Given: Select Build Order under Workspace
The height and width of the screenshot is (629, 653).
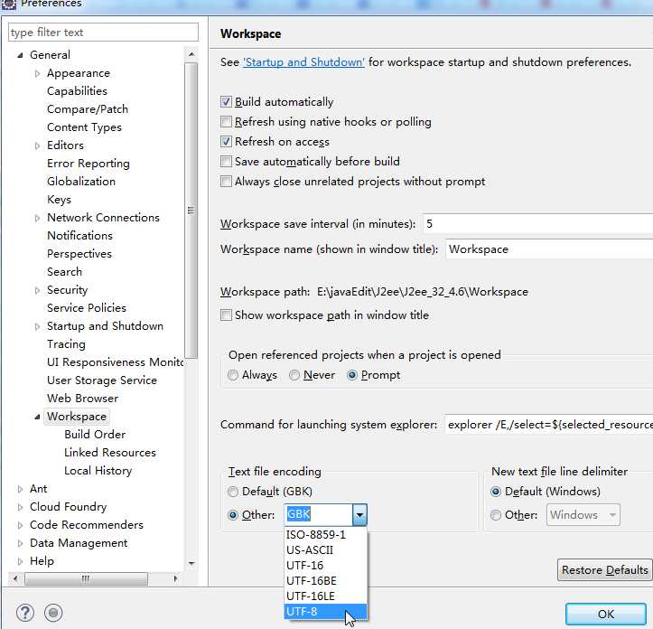Looking at the screenshot, I should point(95,435).
